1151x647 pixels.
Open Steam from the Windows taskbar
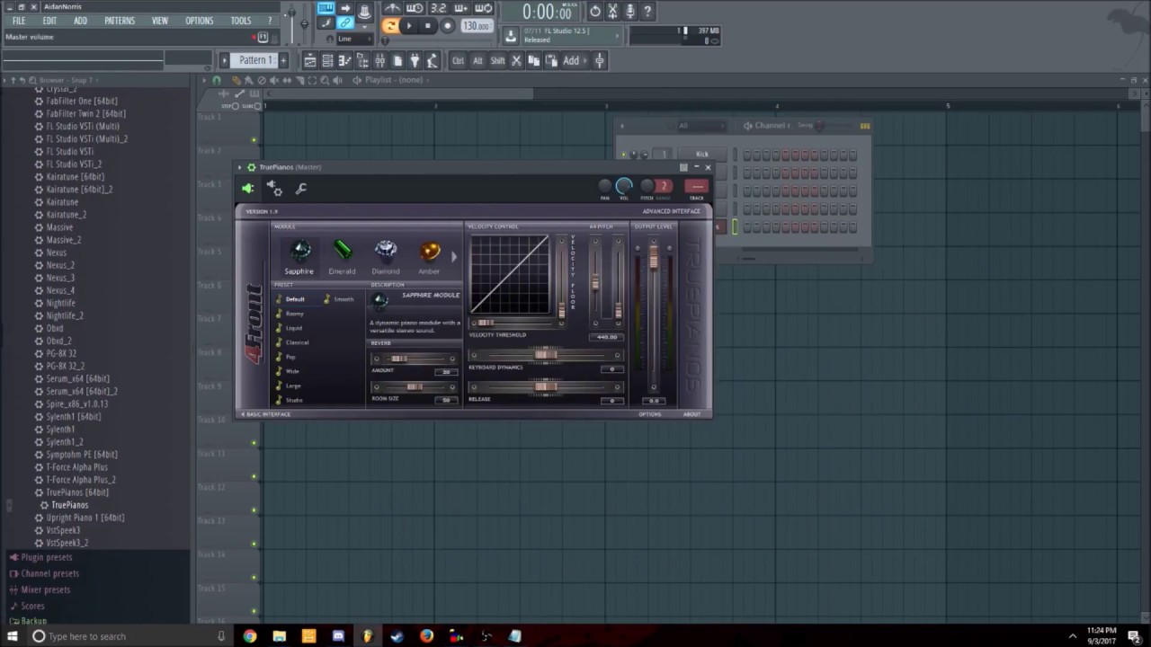click(397, 636)
